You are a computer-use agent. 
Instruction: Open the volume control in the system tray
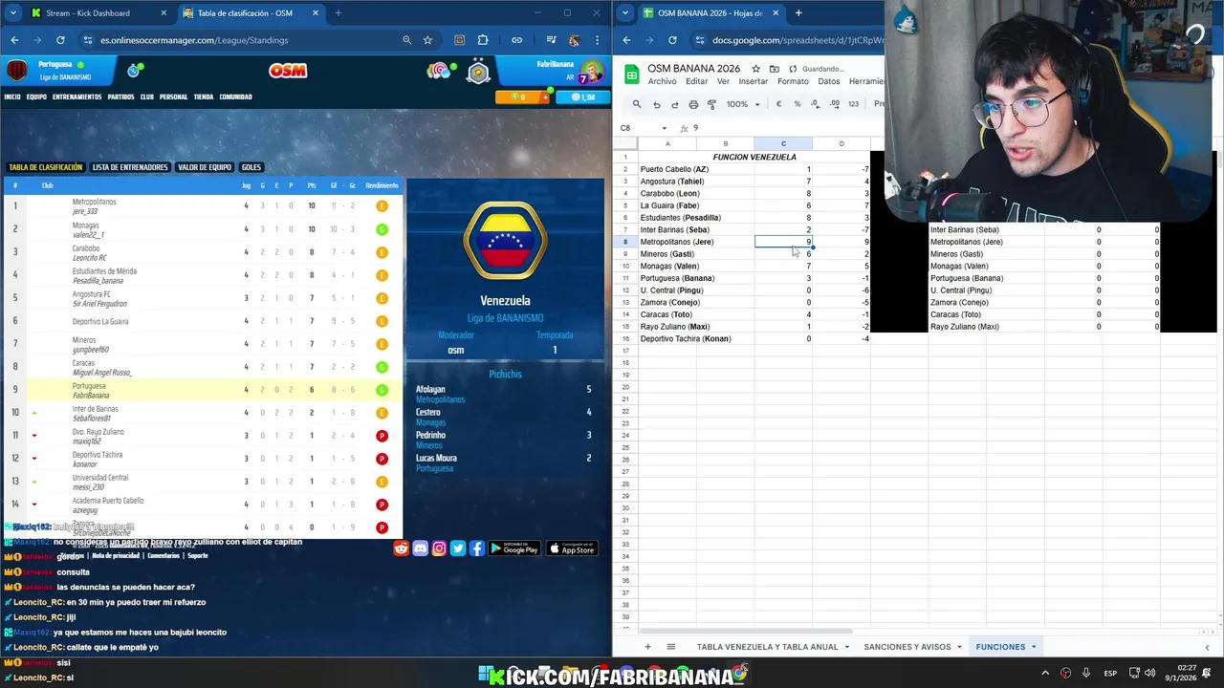coord(1150,673)
